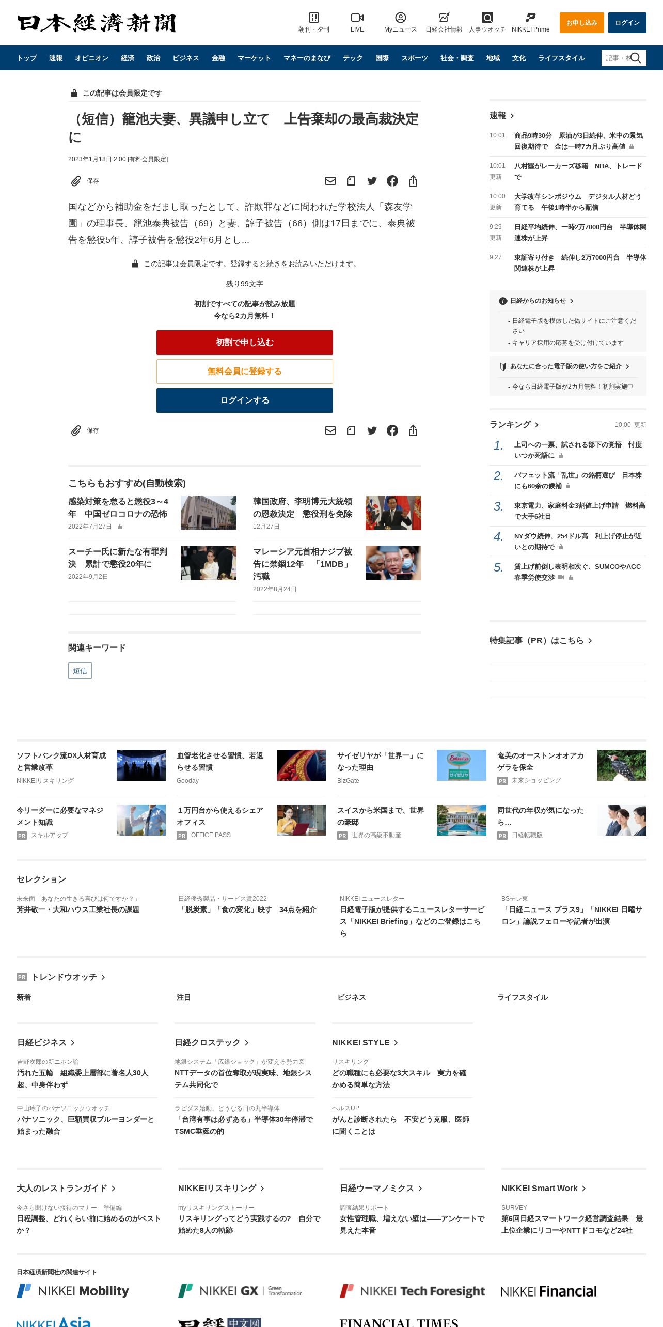Open NIKKEI STYLE section header
The image size is (663, 1327).
coord(365,1042)
